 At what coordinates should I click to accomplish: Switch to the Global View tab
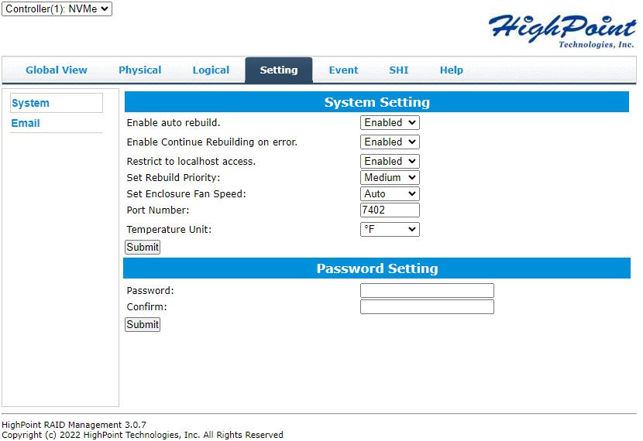[57, 70]
